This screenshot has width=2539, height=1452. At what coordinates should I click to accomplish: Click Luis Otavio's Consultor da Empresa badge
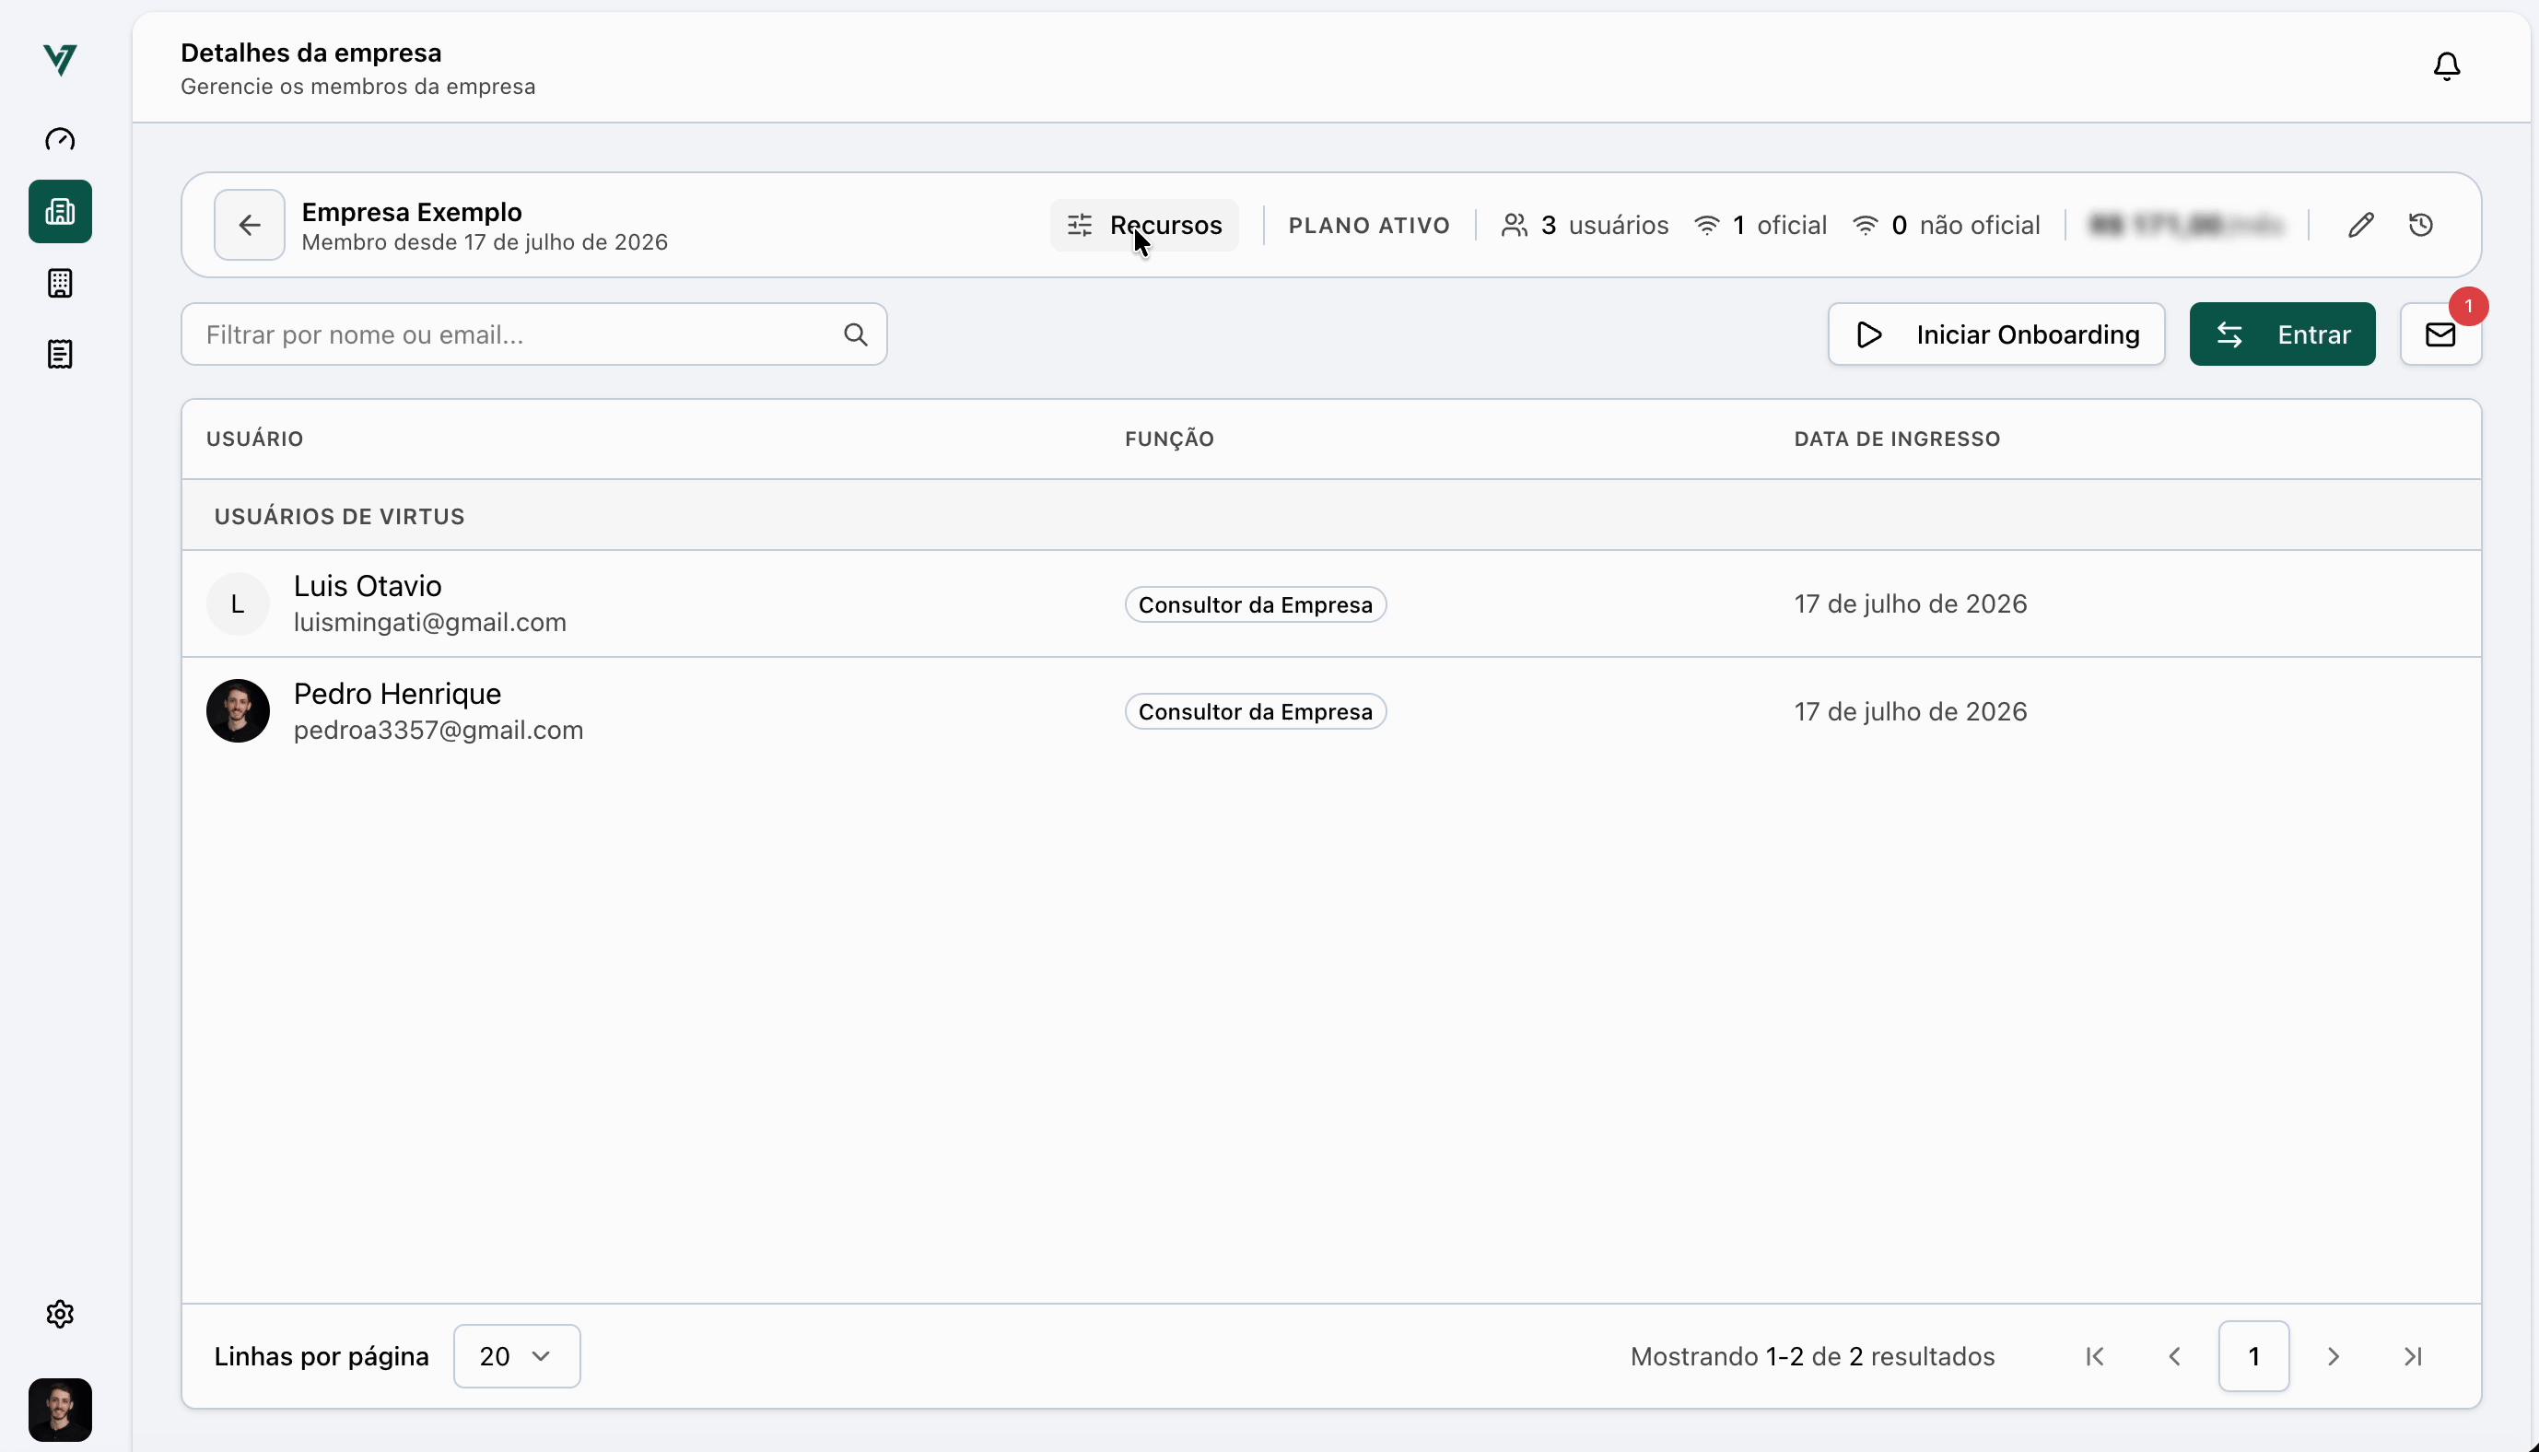pyautogui.click(x=1255, y=604)
